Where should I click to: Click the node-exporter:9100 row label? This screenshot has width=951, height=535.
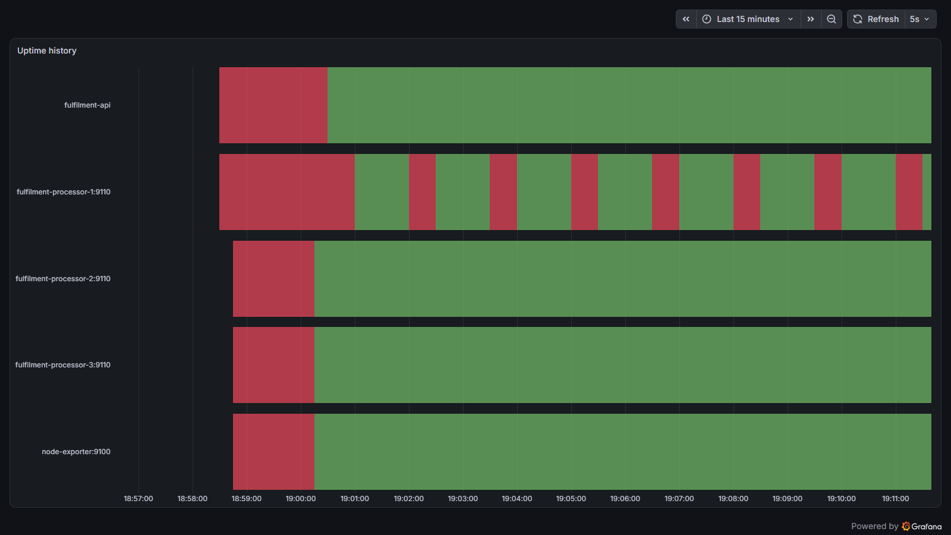76,452
